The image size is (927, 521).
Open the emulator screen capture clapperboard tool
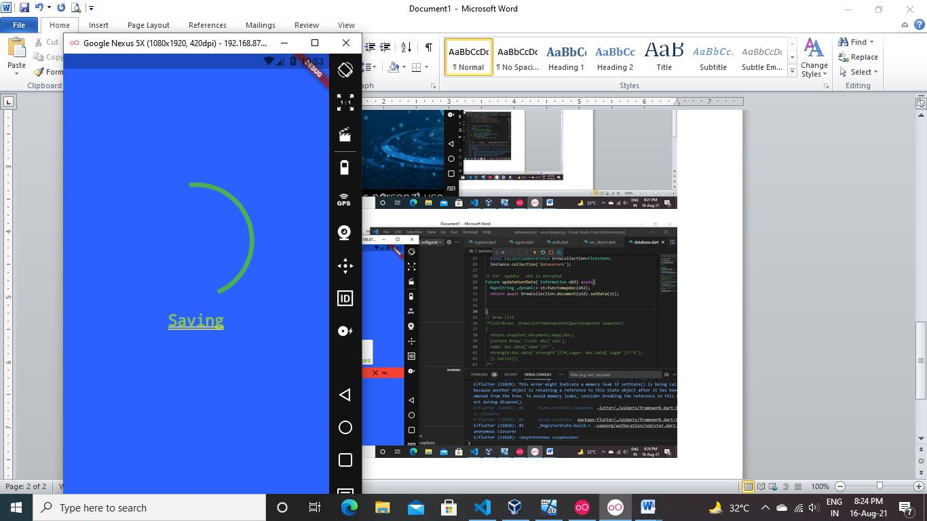pyautogui.click(x=345, y=134)
